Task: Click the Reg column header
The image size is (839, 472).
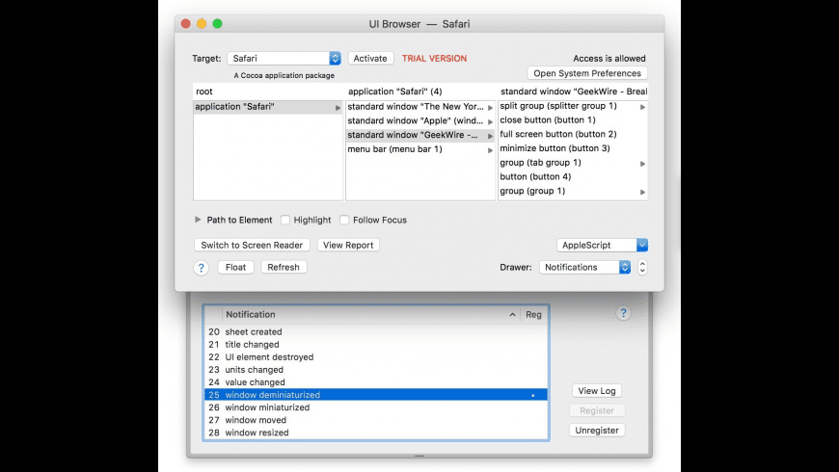Action: [x=533, y=315]
